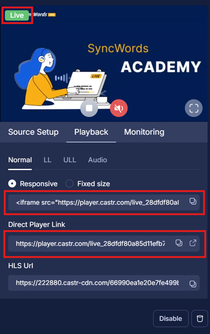Open the Audio playback tab
Screen dimensions: 210x334
click(x=98, y=160)
